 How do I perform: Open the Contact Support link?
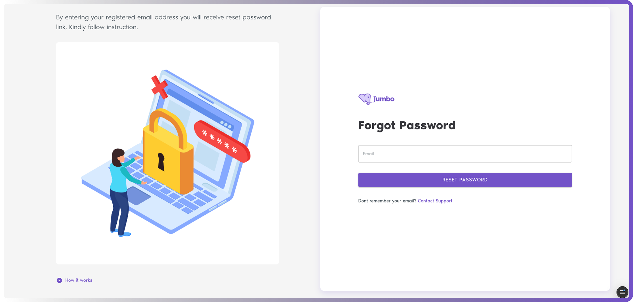[x=435, y=201]
